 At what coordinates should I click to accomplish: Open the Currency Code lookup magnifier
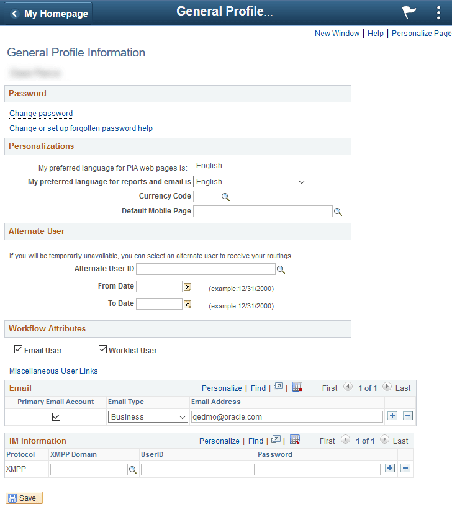pyautogui.click(x=224, y=196)
